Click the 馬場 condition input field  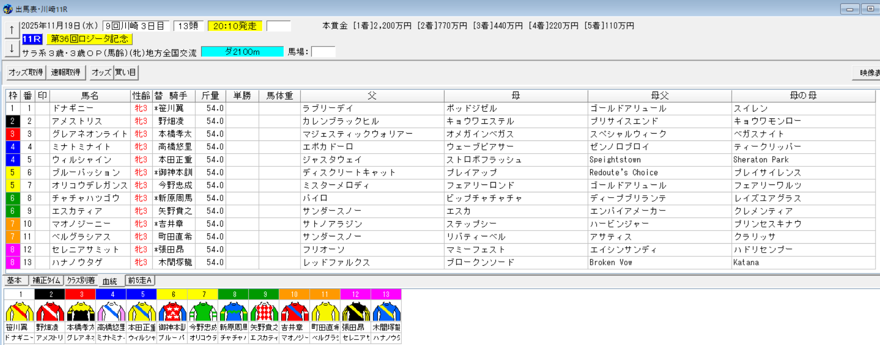(323, 51)
